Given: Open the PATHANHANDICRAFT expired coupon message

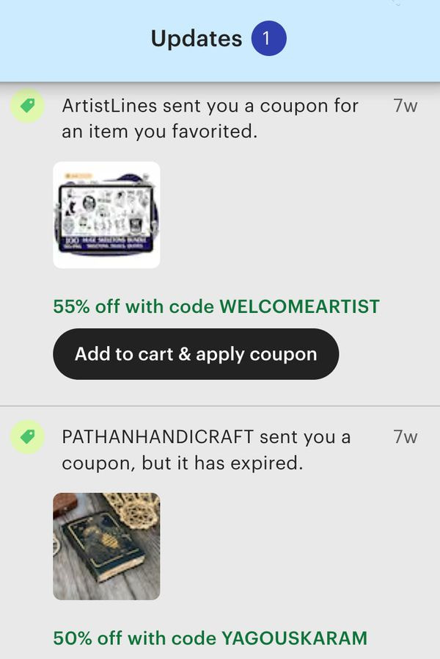Looking at the screenshot, I should click(206, 450).
